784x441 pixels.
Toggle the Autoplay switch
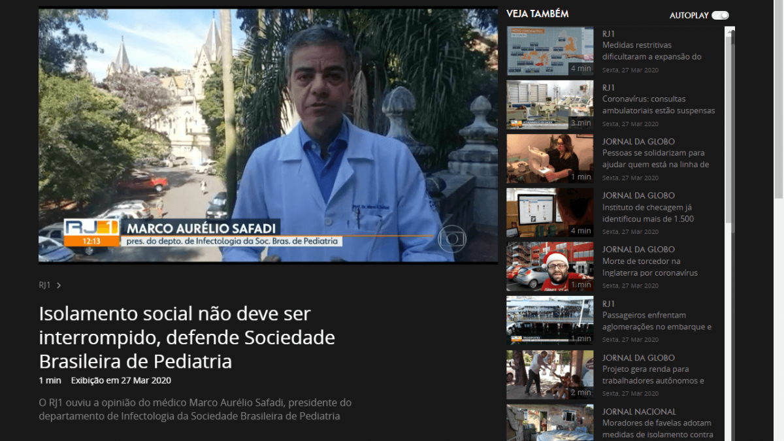point(720,15)
